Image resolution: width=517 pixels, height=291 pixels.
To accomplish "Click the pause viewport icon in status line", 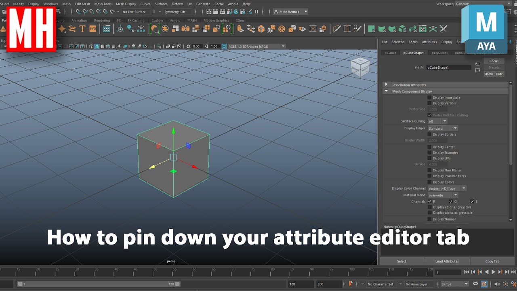I will [x=256, y=12].
